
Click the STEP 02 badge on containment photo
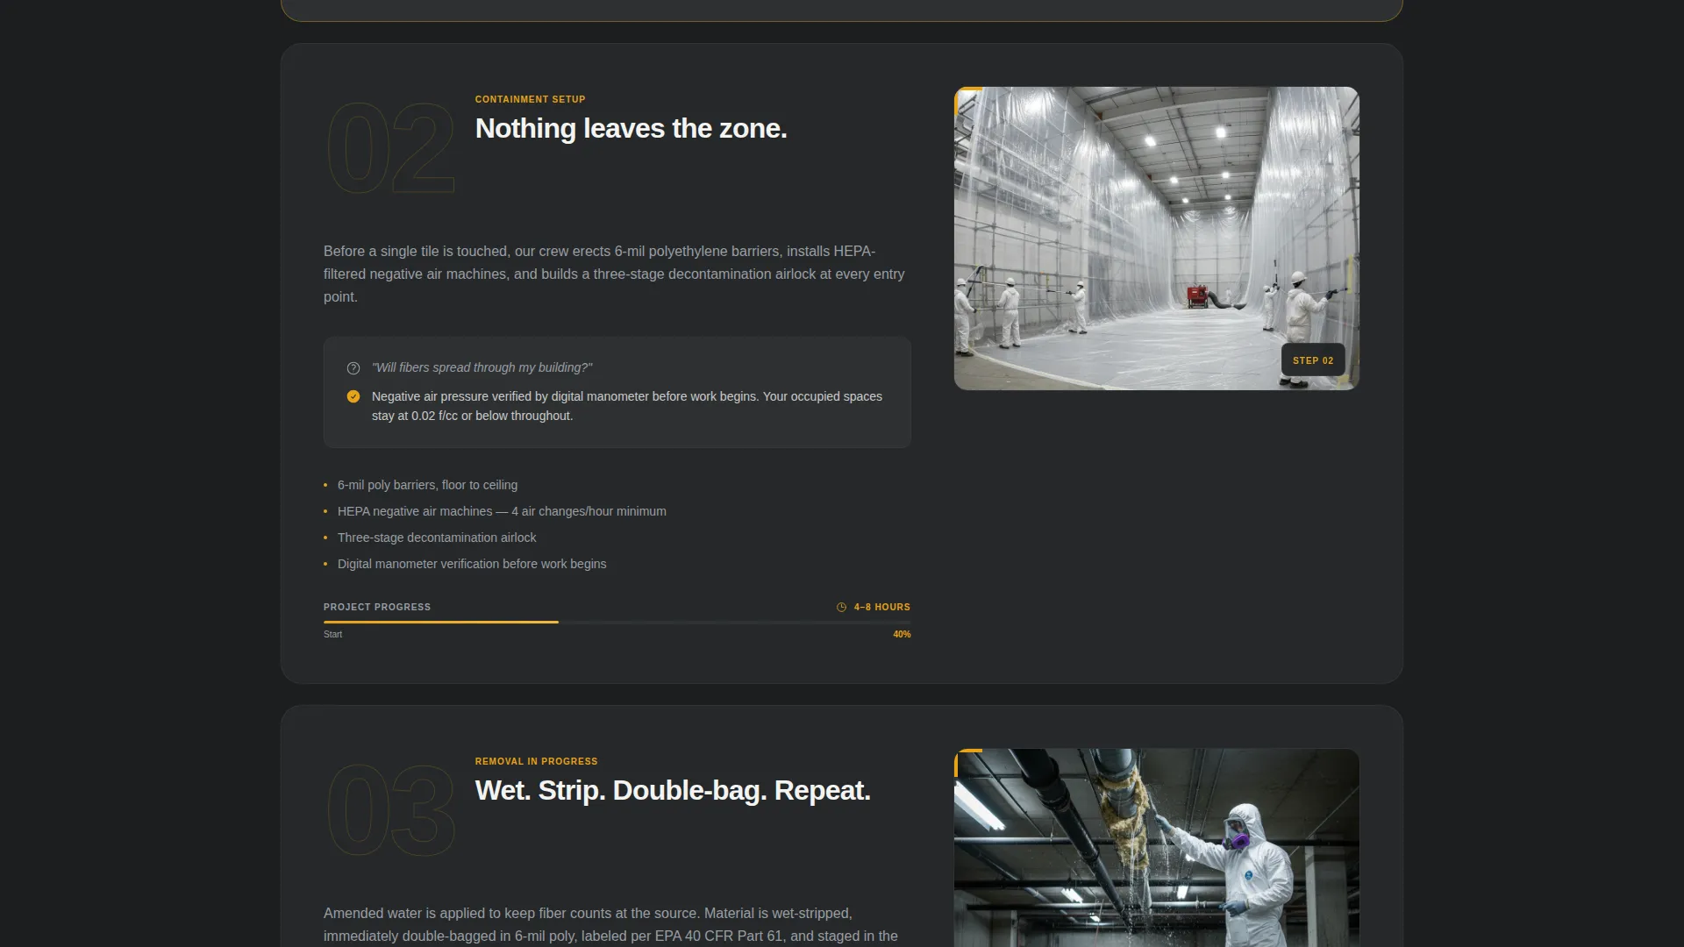tap(1313, 360)
